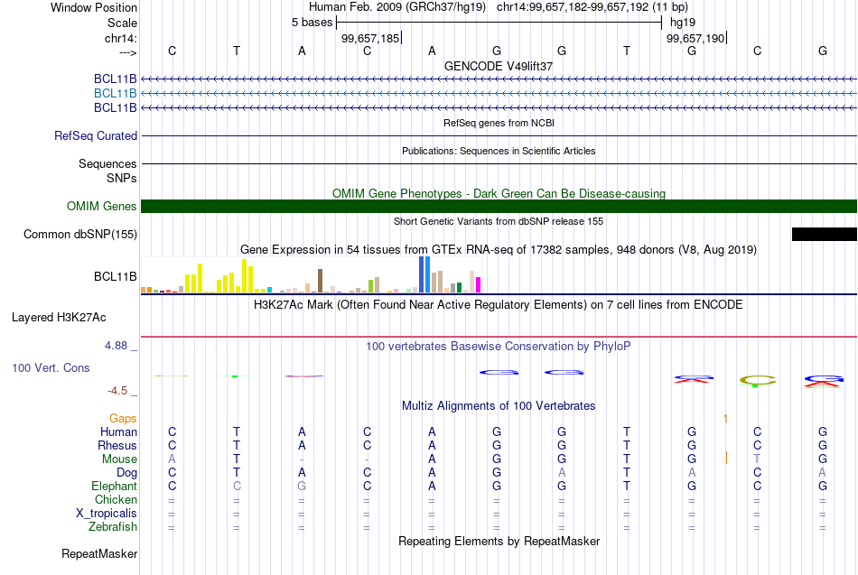Open Multiz Alignments of 100 Vertebrates title
The image size is (858, 575).
(x=499, y=406)
